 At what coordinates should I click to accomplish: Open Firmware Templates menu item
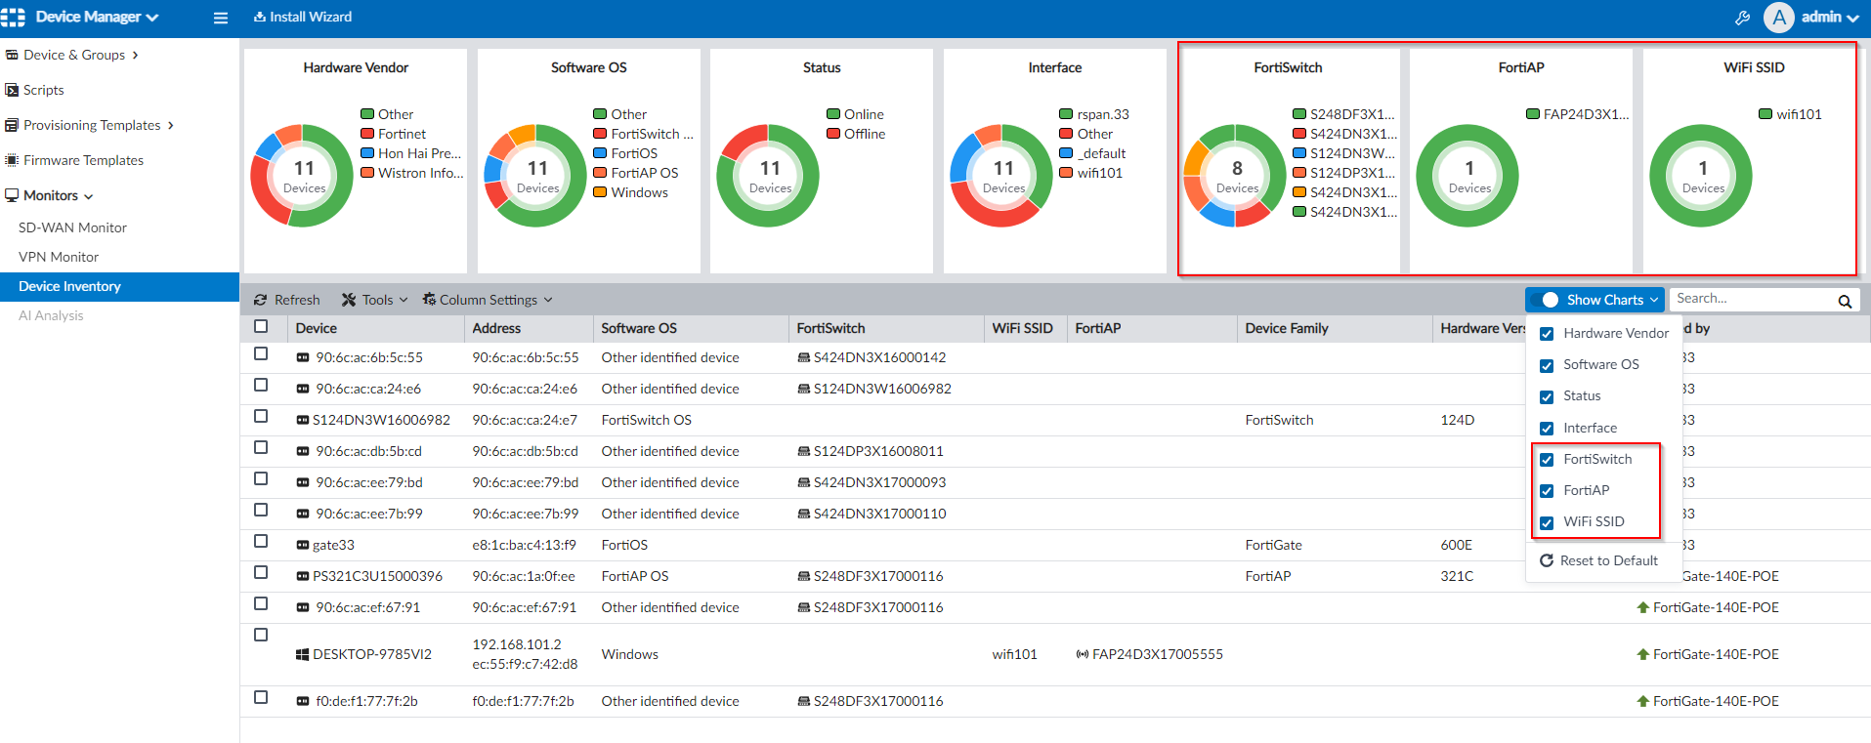point(83,160)
